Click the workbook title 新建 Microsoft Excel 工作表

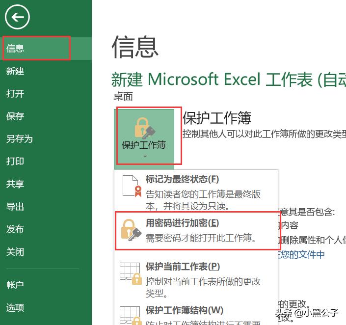228,79
